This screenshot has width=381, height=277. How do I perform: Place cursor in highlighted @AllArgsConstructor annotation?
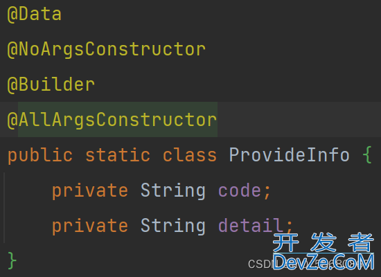[x=112, y=120]
